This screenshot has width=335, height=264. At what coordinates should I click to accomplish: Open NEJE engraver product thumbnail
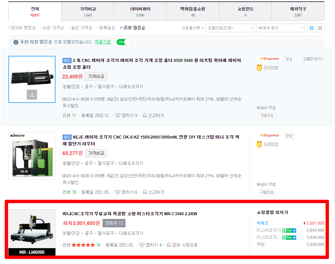[32, 156]
